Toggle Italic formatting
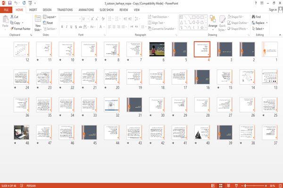Screen dimensions: 283x188 coord(67,27)
